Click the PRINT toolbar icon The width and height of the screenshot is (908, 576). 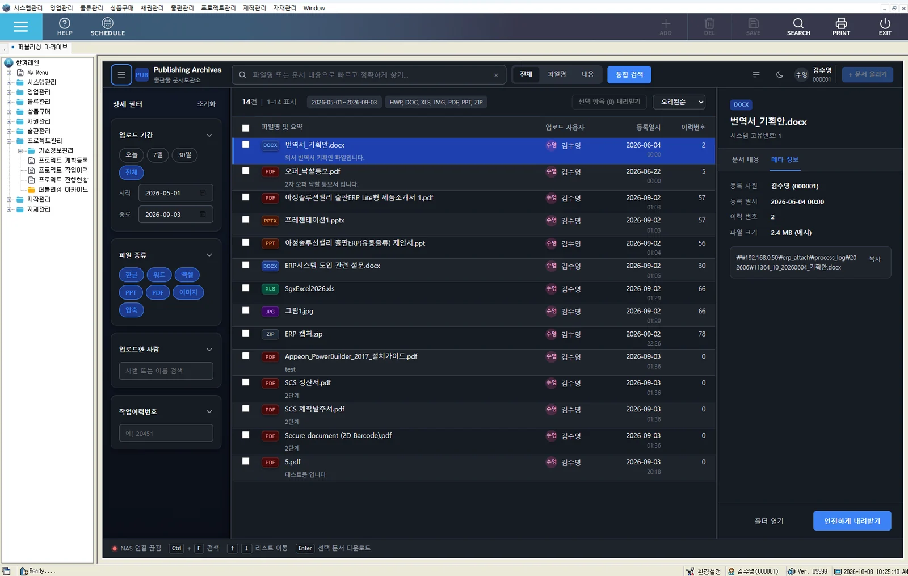click(x=841, y=26)
